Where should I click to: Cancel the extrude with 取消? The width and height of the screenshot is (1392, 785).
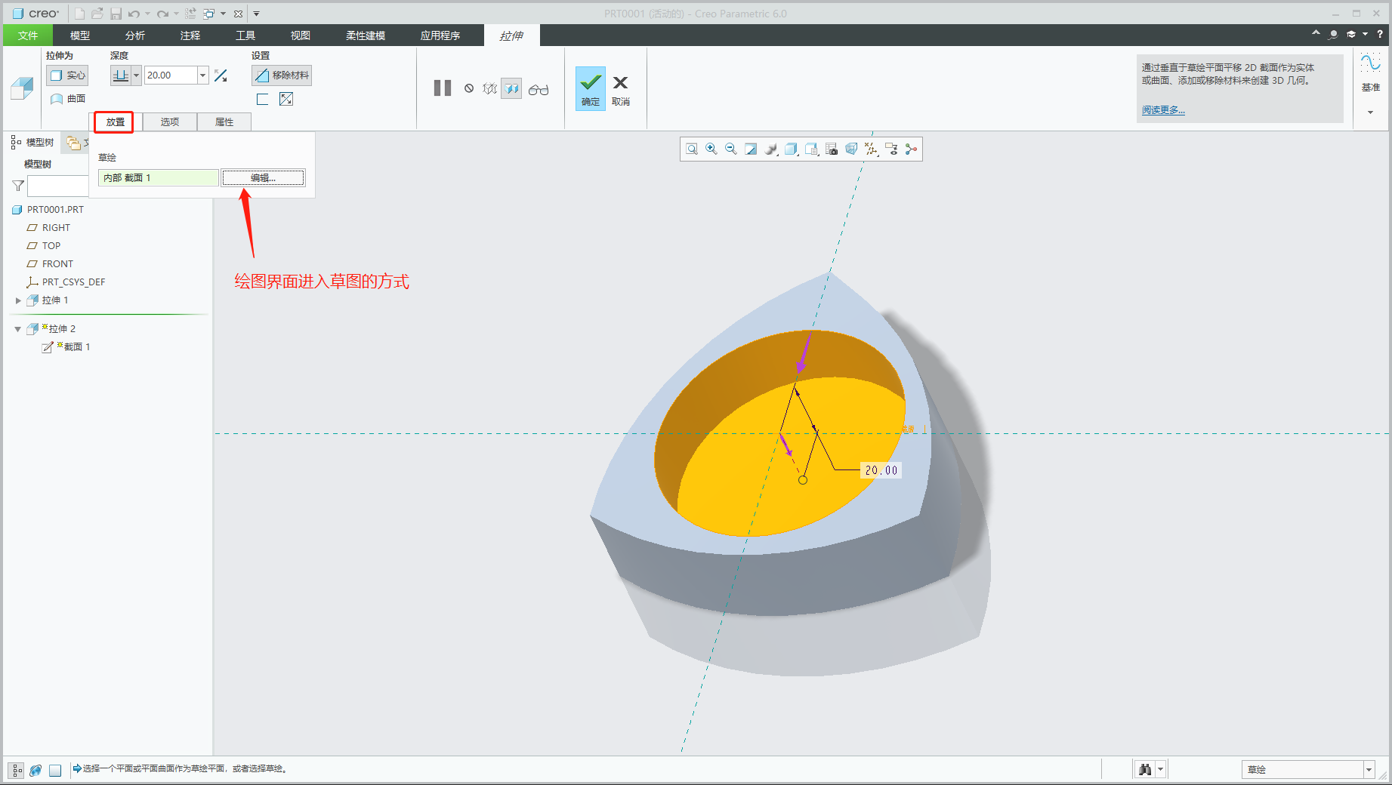[621, 90]
